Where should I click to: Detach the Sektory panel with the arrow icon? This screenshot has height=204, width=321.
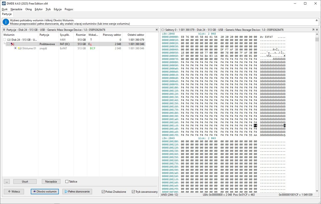(313, 30)
